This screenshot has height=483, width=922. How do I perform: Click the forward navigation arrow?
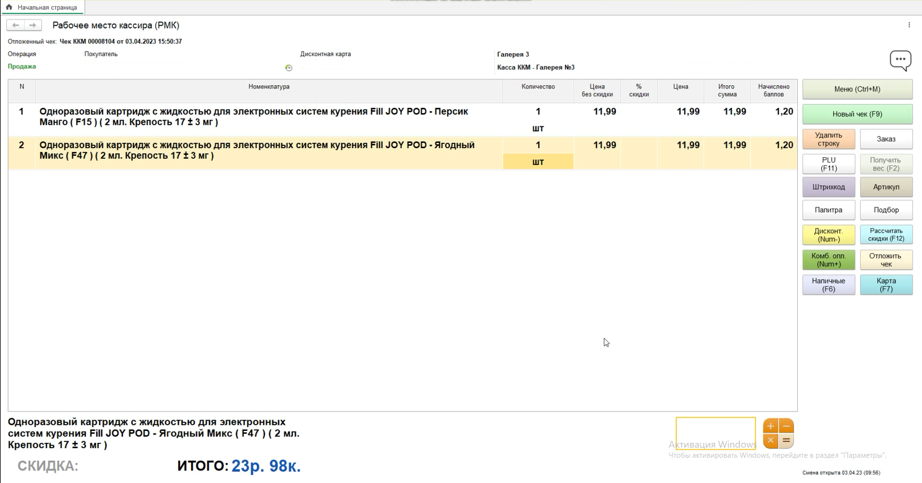pos(33,25)
